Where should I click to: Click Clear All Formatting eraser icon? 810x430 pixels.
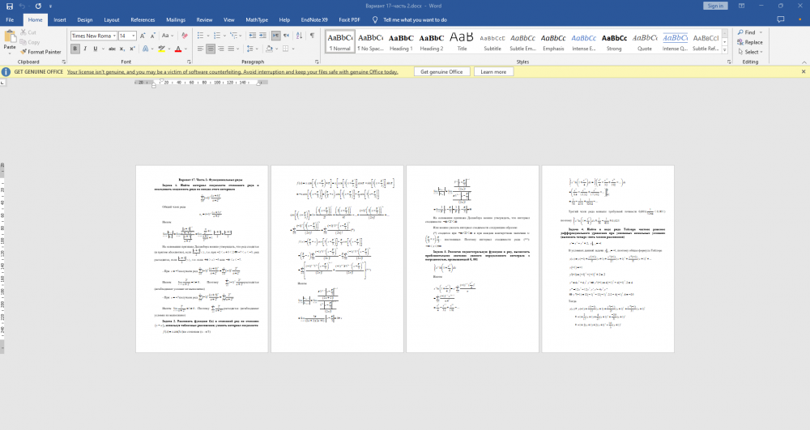(x=185, y=36)
